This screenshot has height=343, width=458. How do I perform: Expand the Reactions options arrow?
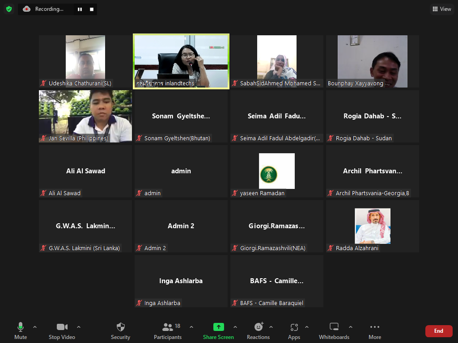coord(271,327)
